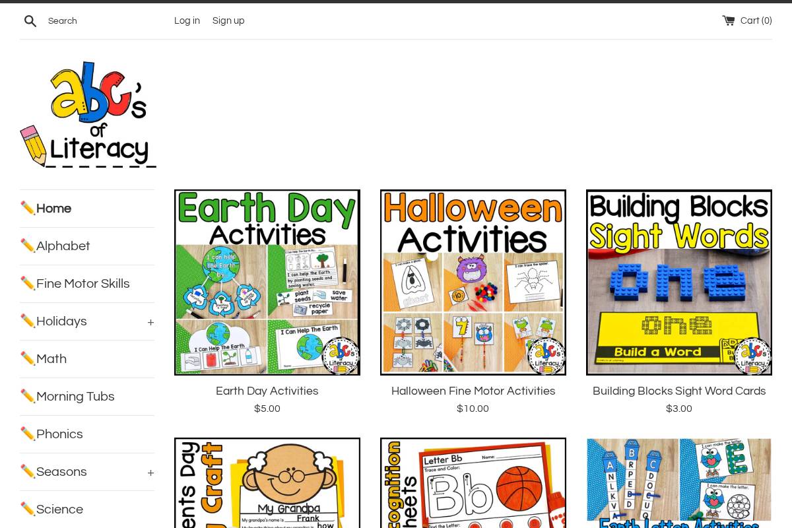Click the pencil icon beside Alphabet

click(x=28, y=246)
